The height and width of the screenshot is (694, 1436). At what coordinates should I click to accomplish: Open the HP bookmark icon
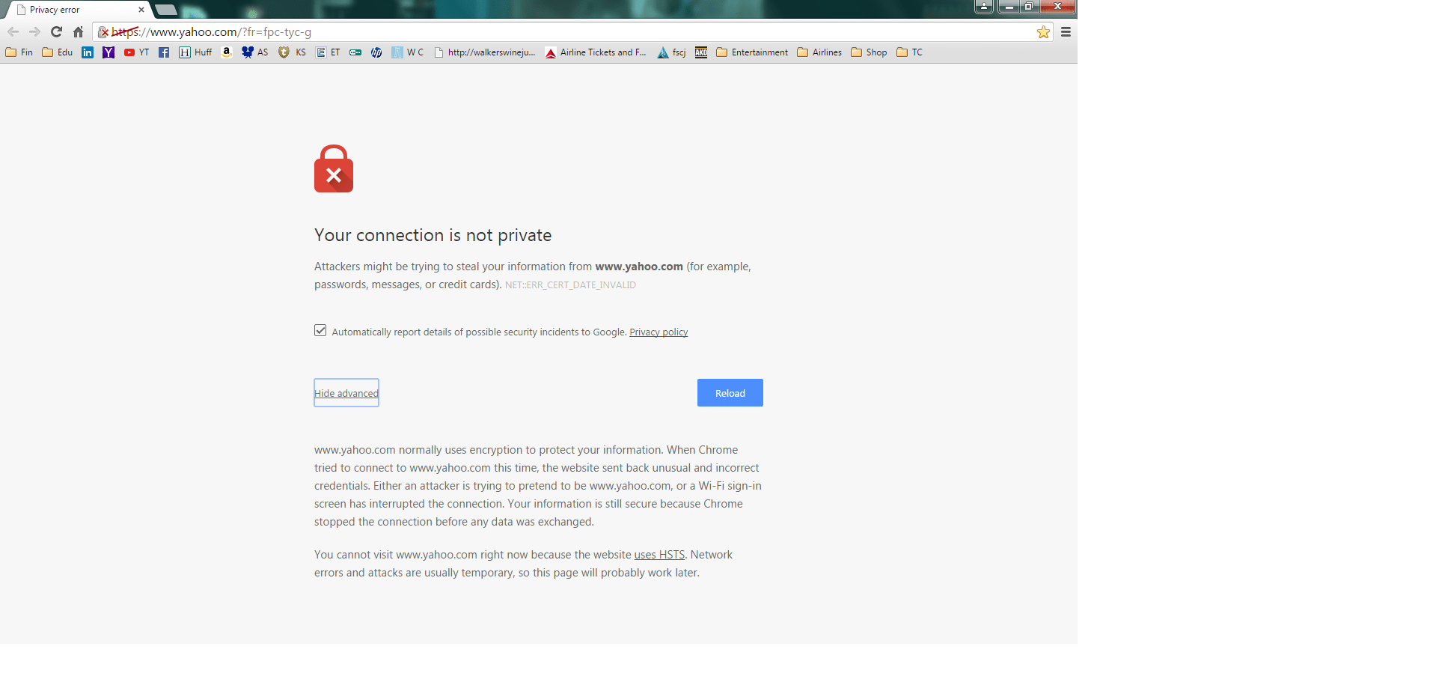point(376,52)
